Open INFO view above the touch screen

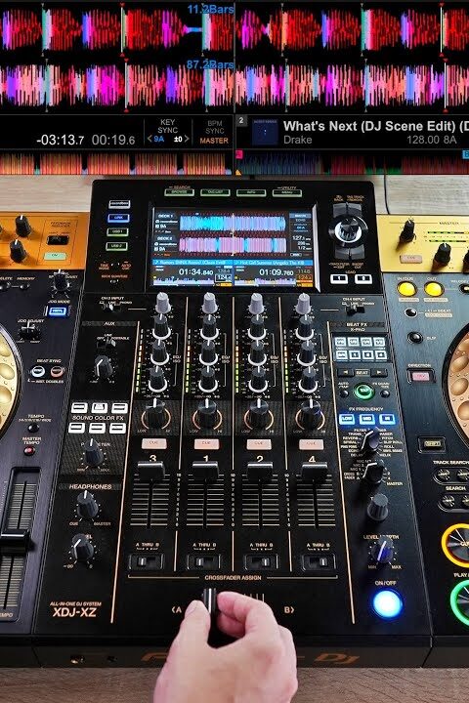point(251,192)
